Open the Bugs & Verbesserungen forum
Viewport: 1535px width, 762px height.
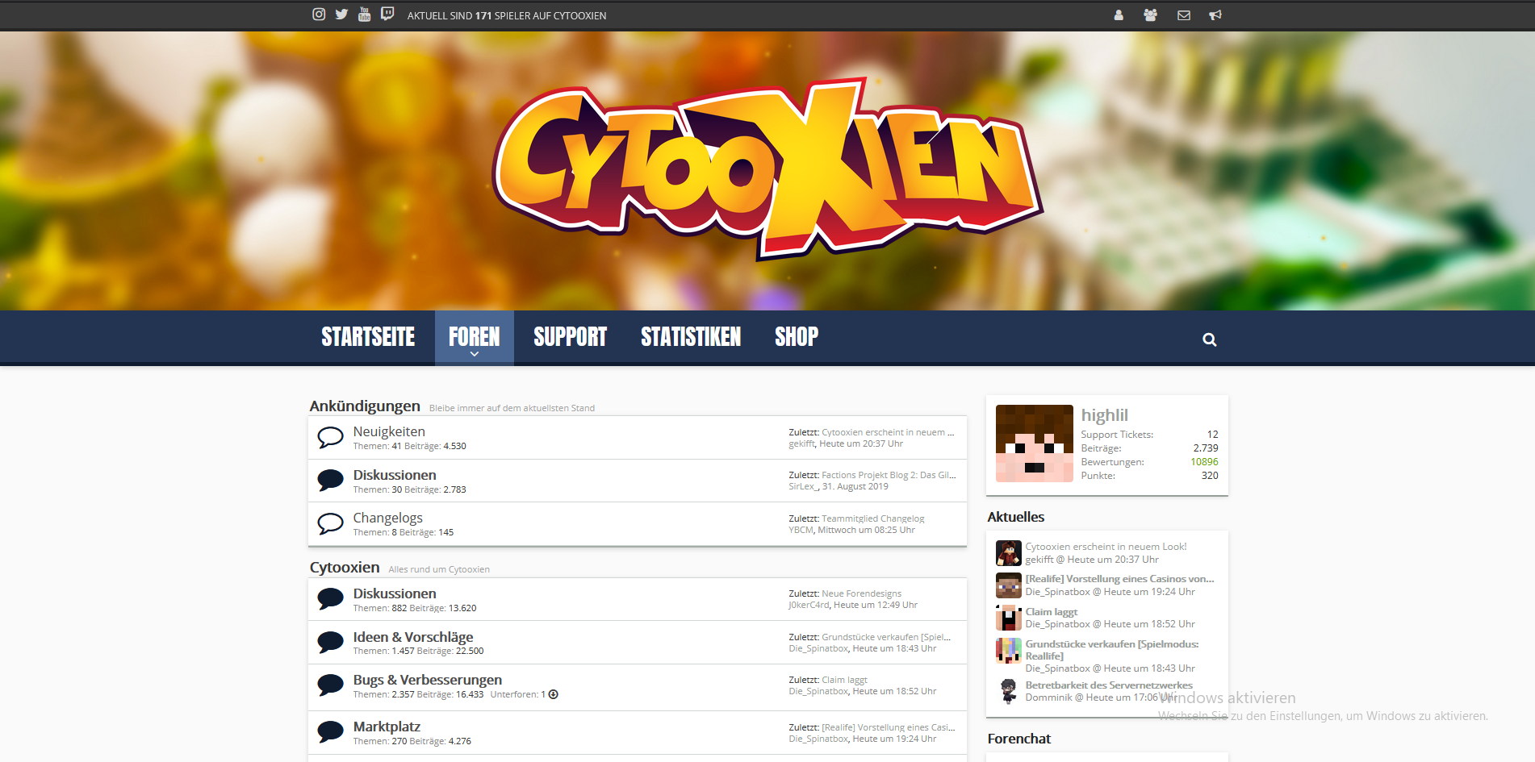coord(428,680)
